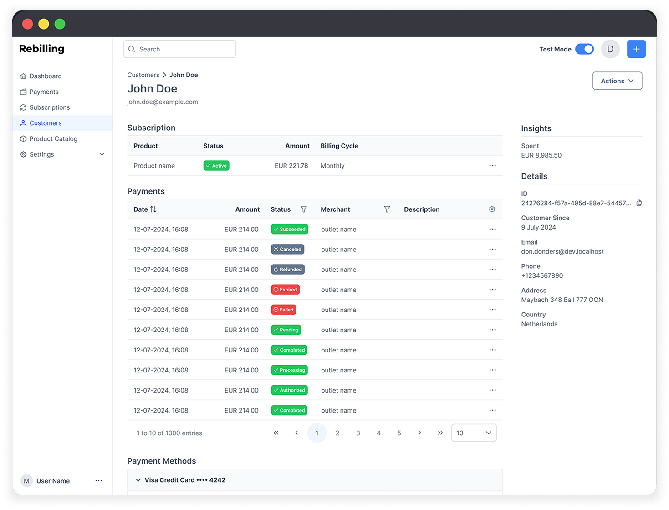The height and width of the screenshot is (510, 669).
Task: Sort payments by Date arrows icon
Action: (153, 209)
